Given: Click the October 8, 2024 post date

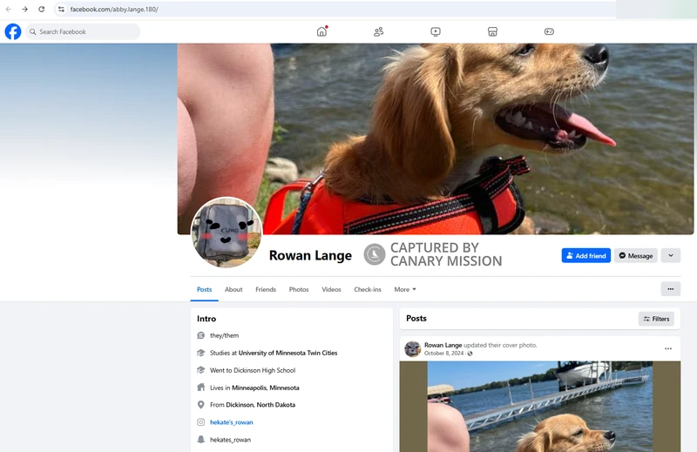Looking at the screenshot, I should pyautogui.click(x=443, y=354).
